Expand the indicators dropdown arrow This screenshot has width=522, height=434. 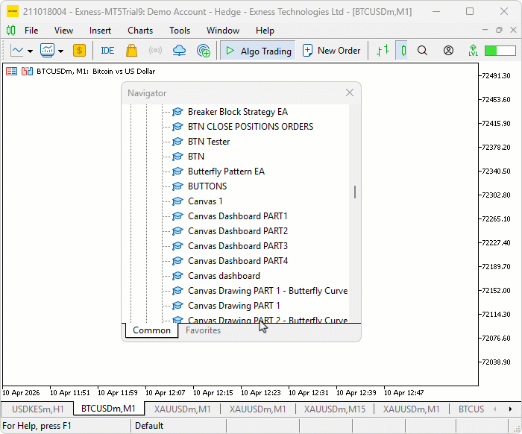tap(60, 51)
